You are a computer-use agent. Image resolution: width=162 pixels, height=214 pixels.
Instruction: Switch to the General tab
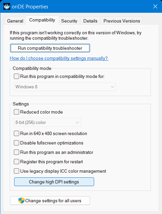(x=15, y=21)
